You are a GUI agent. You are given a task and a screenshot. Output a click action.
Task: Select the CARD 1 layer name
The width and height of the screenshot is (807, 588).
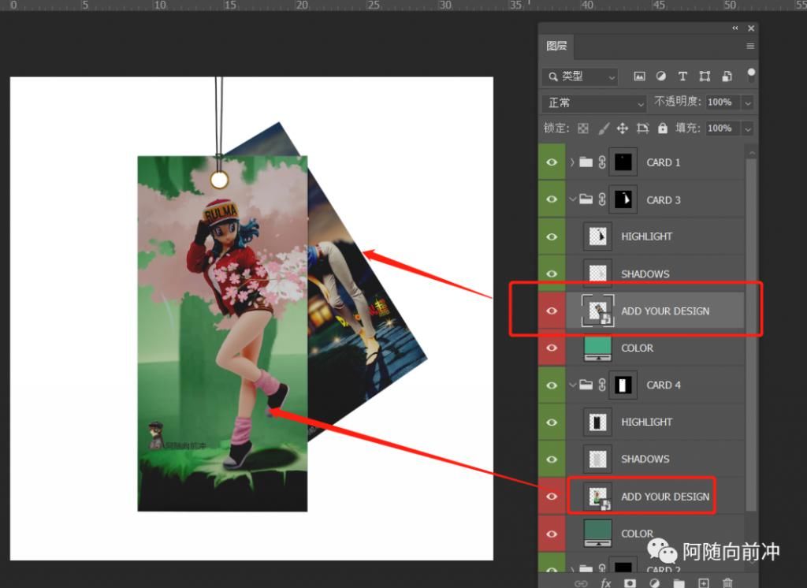664,162
